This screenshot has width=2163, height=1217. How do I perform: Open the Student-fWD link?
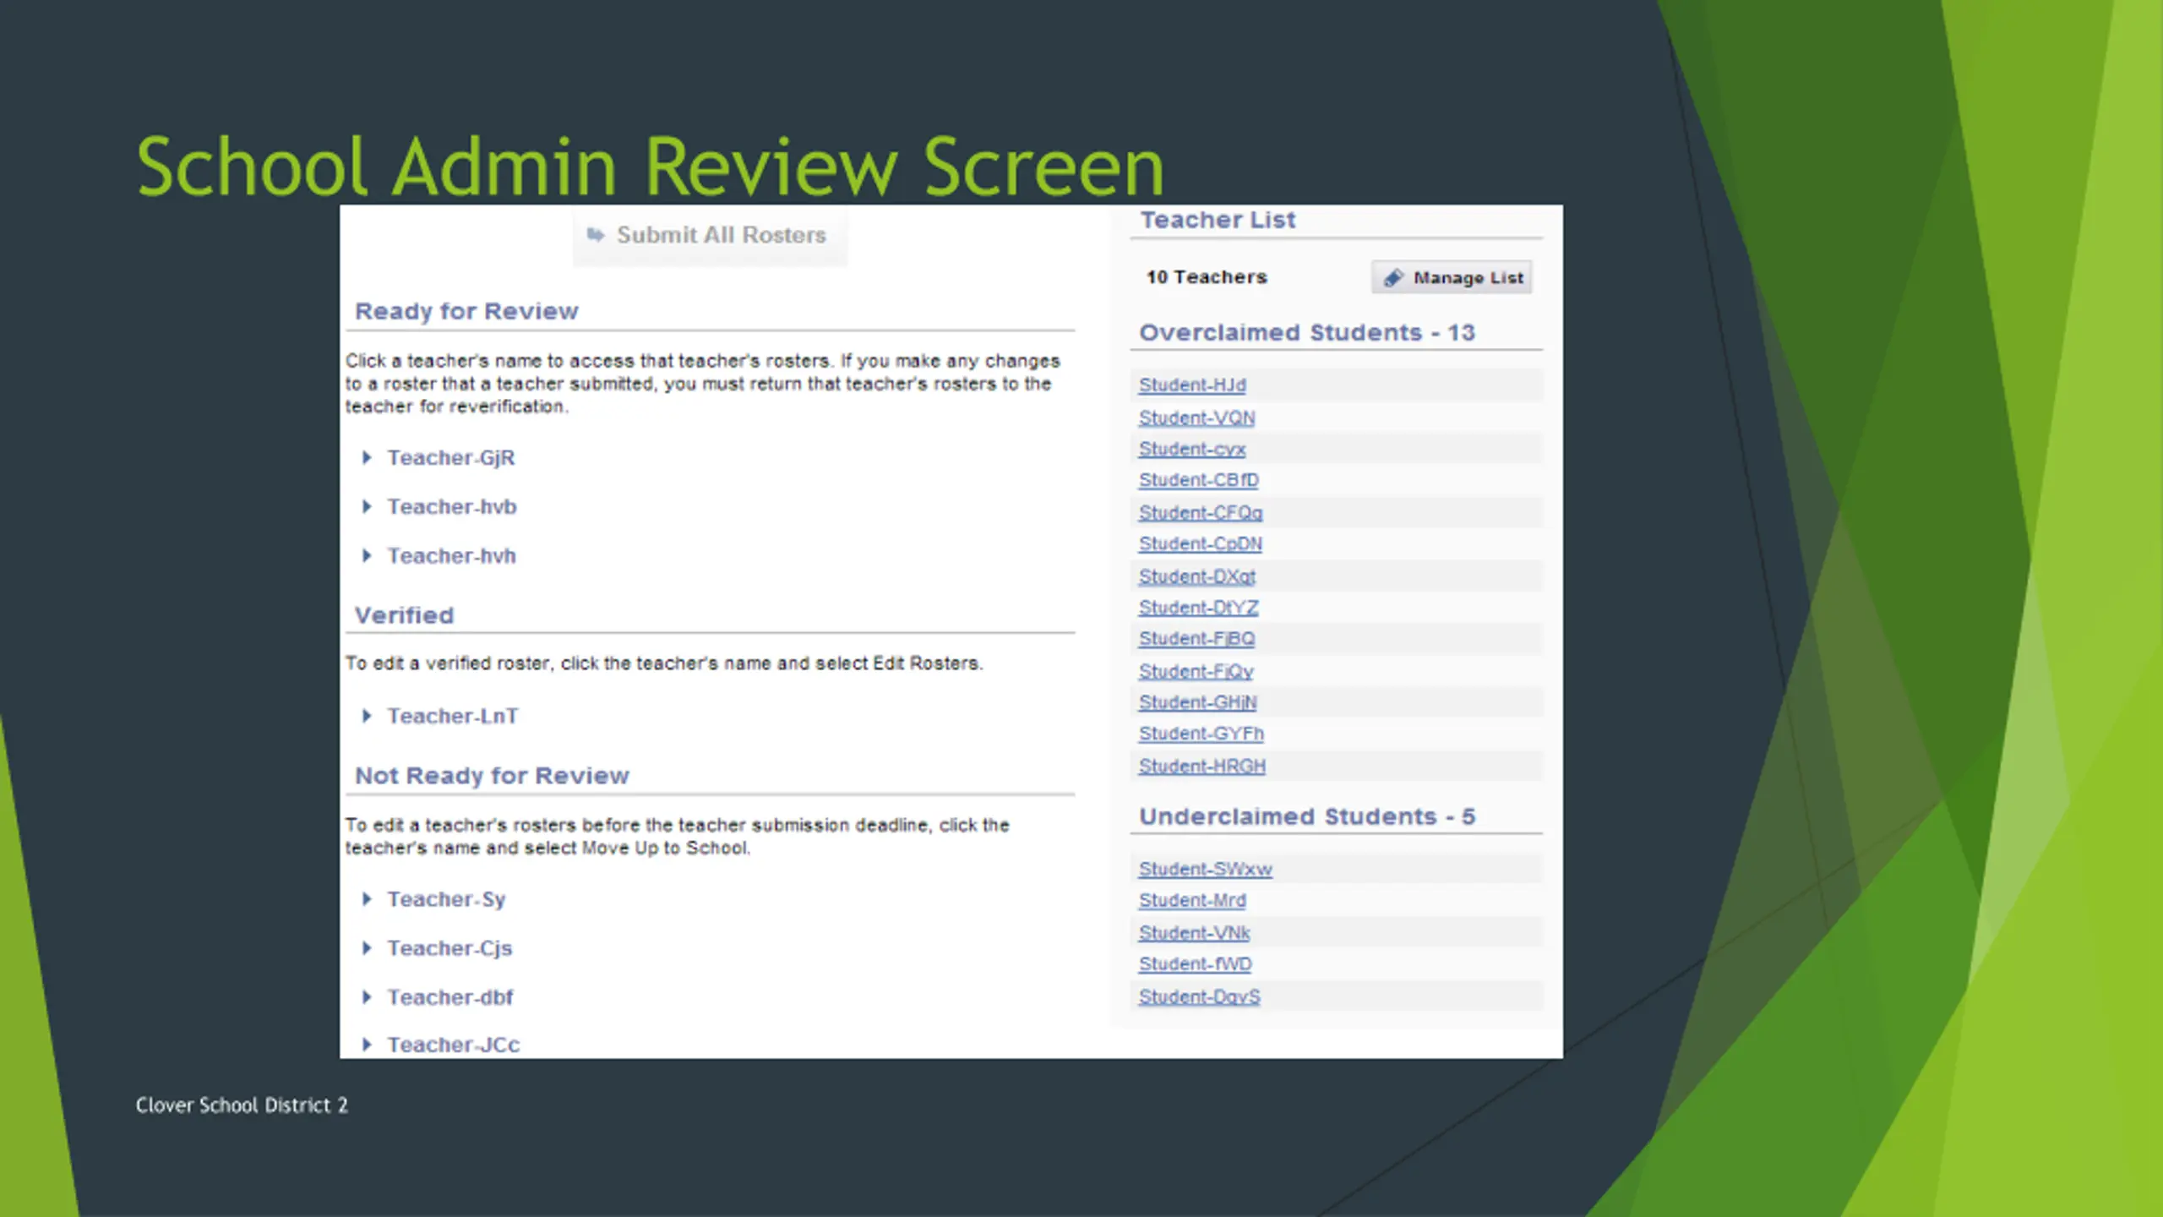pos(1195,964)
